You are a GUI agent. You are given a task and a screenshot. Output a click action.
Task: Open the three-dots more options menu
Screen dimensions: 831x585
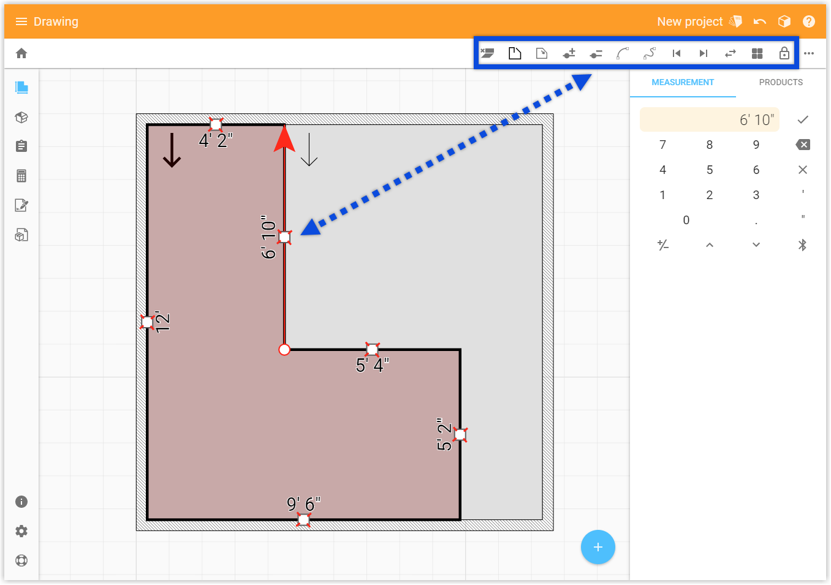(x=809, y=53)
